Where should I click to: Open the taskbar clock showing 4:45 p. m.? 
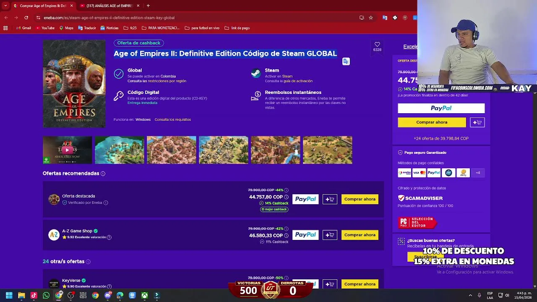pos(523,295)
